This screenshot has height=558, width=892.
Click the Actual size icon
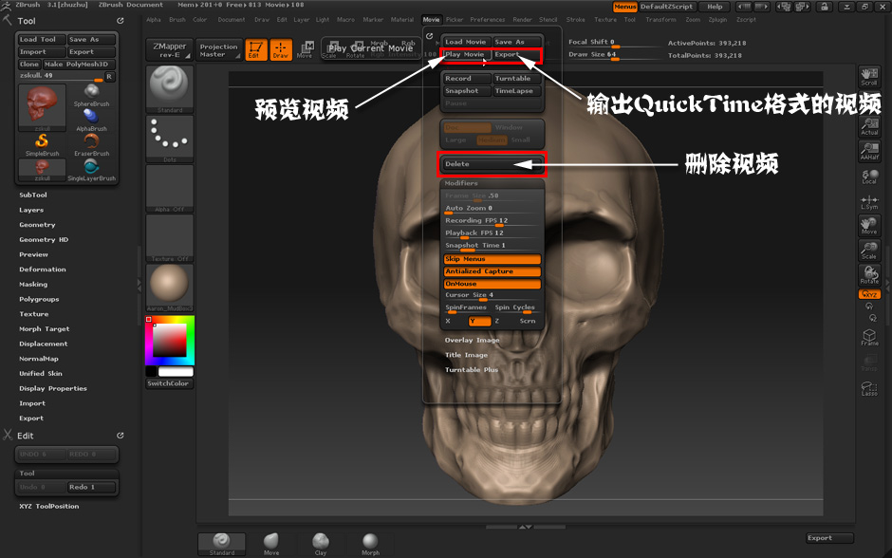pos(869,126)
